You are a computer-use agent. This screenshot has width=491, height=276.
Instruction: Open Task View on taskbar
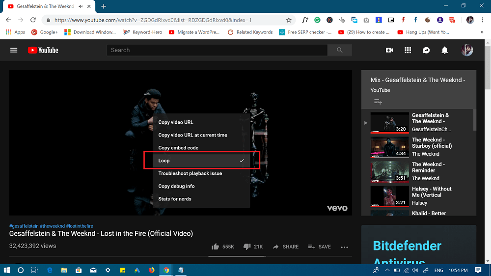[x=34, y=270]
